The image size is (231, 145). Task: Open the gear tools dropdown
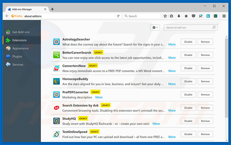pos(155,27)
